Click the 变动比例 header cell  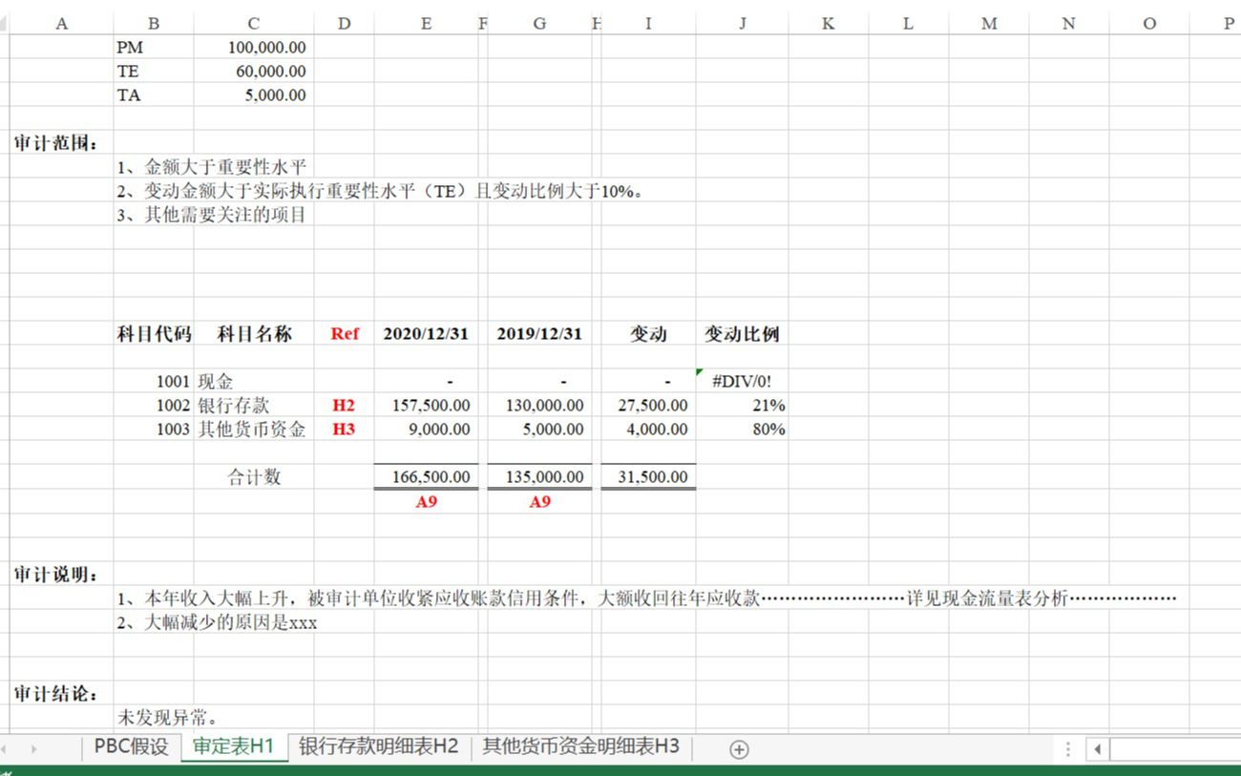[x=743, y=333]
